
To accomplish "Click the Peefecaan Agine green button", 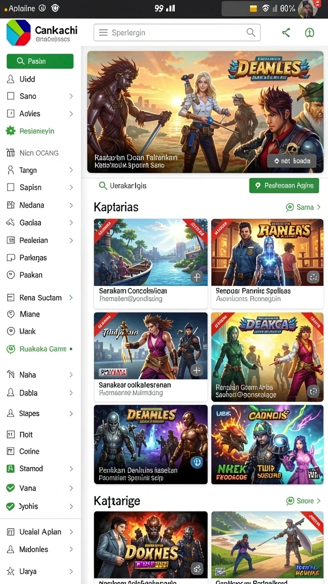I will pyautogui.click(x=284, y=185).
